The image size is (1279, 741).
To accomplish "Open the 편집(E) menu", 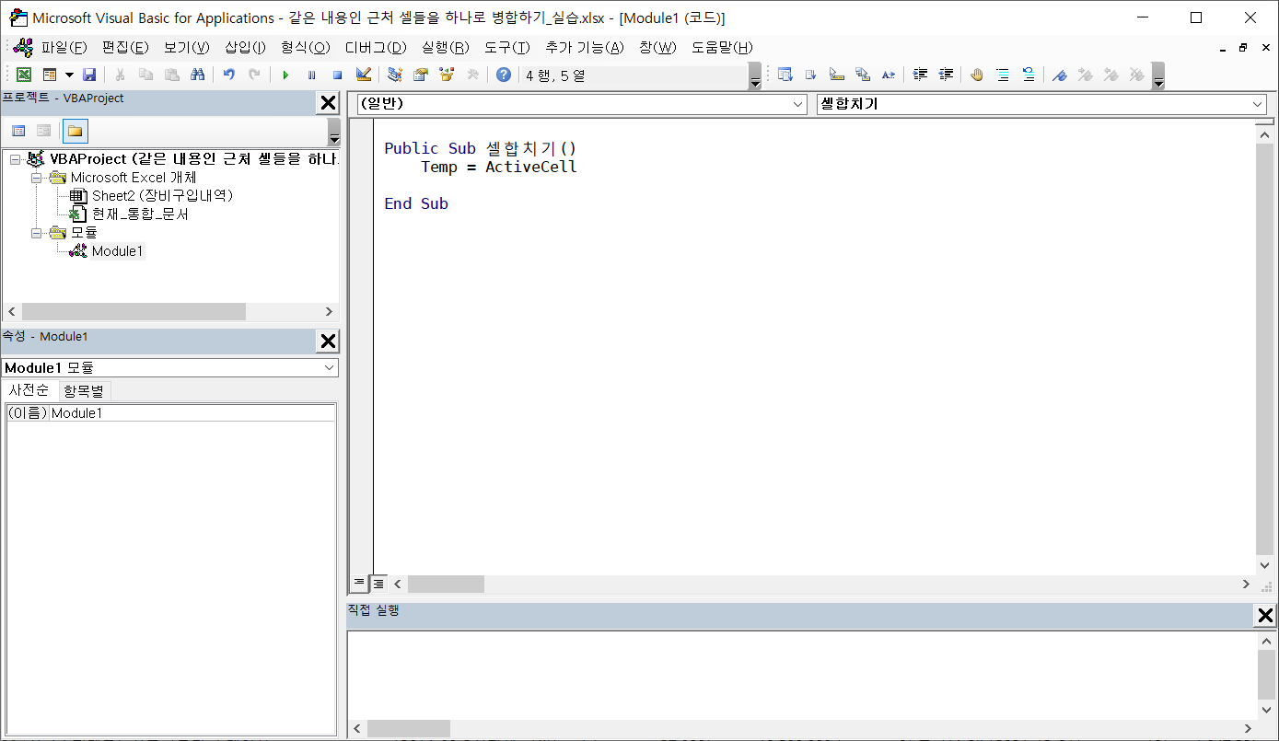I will (125, 48).
